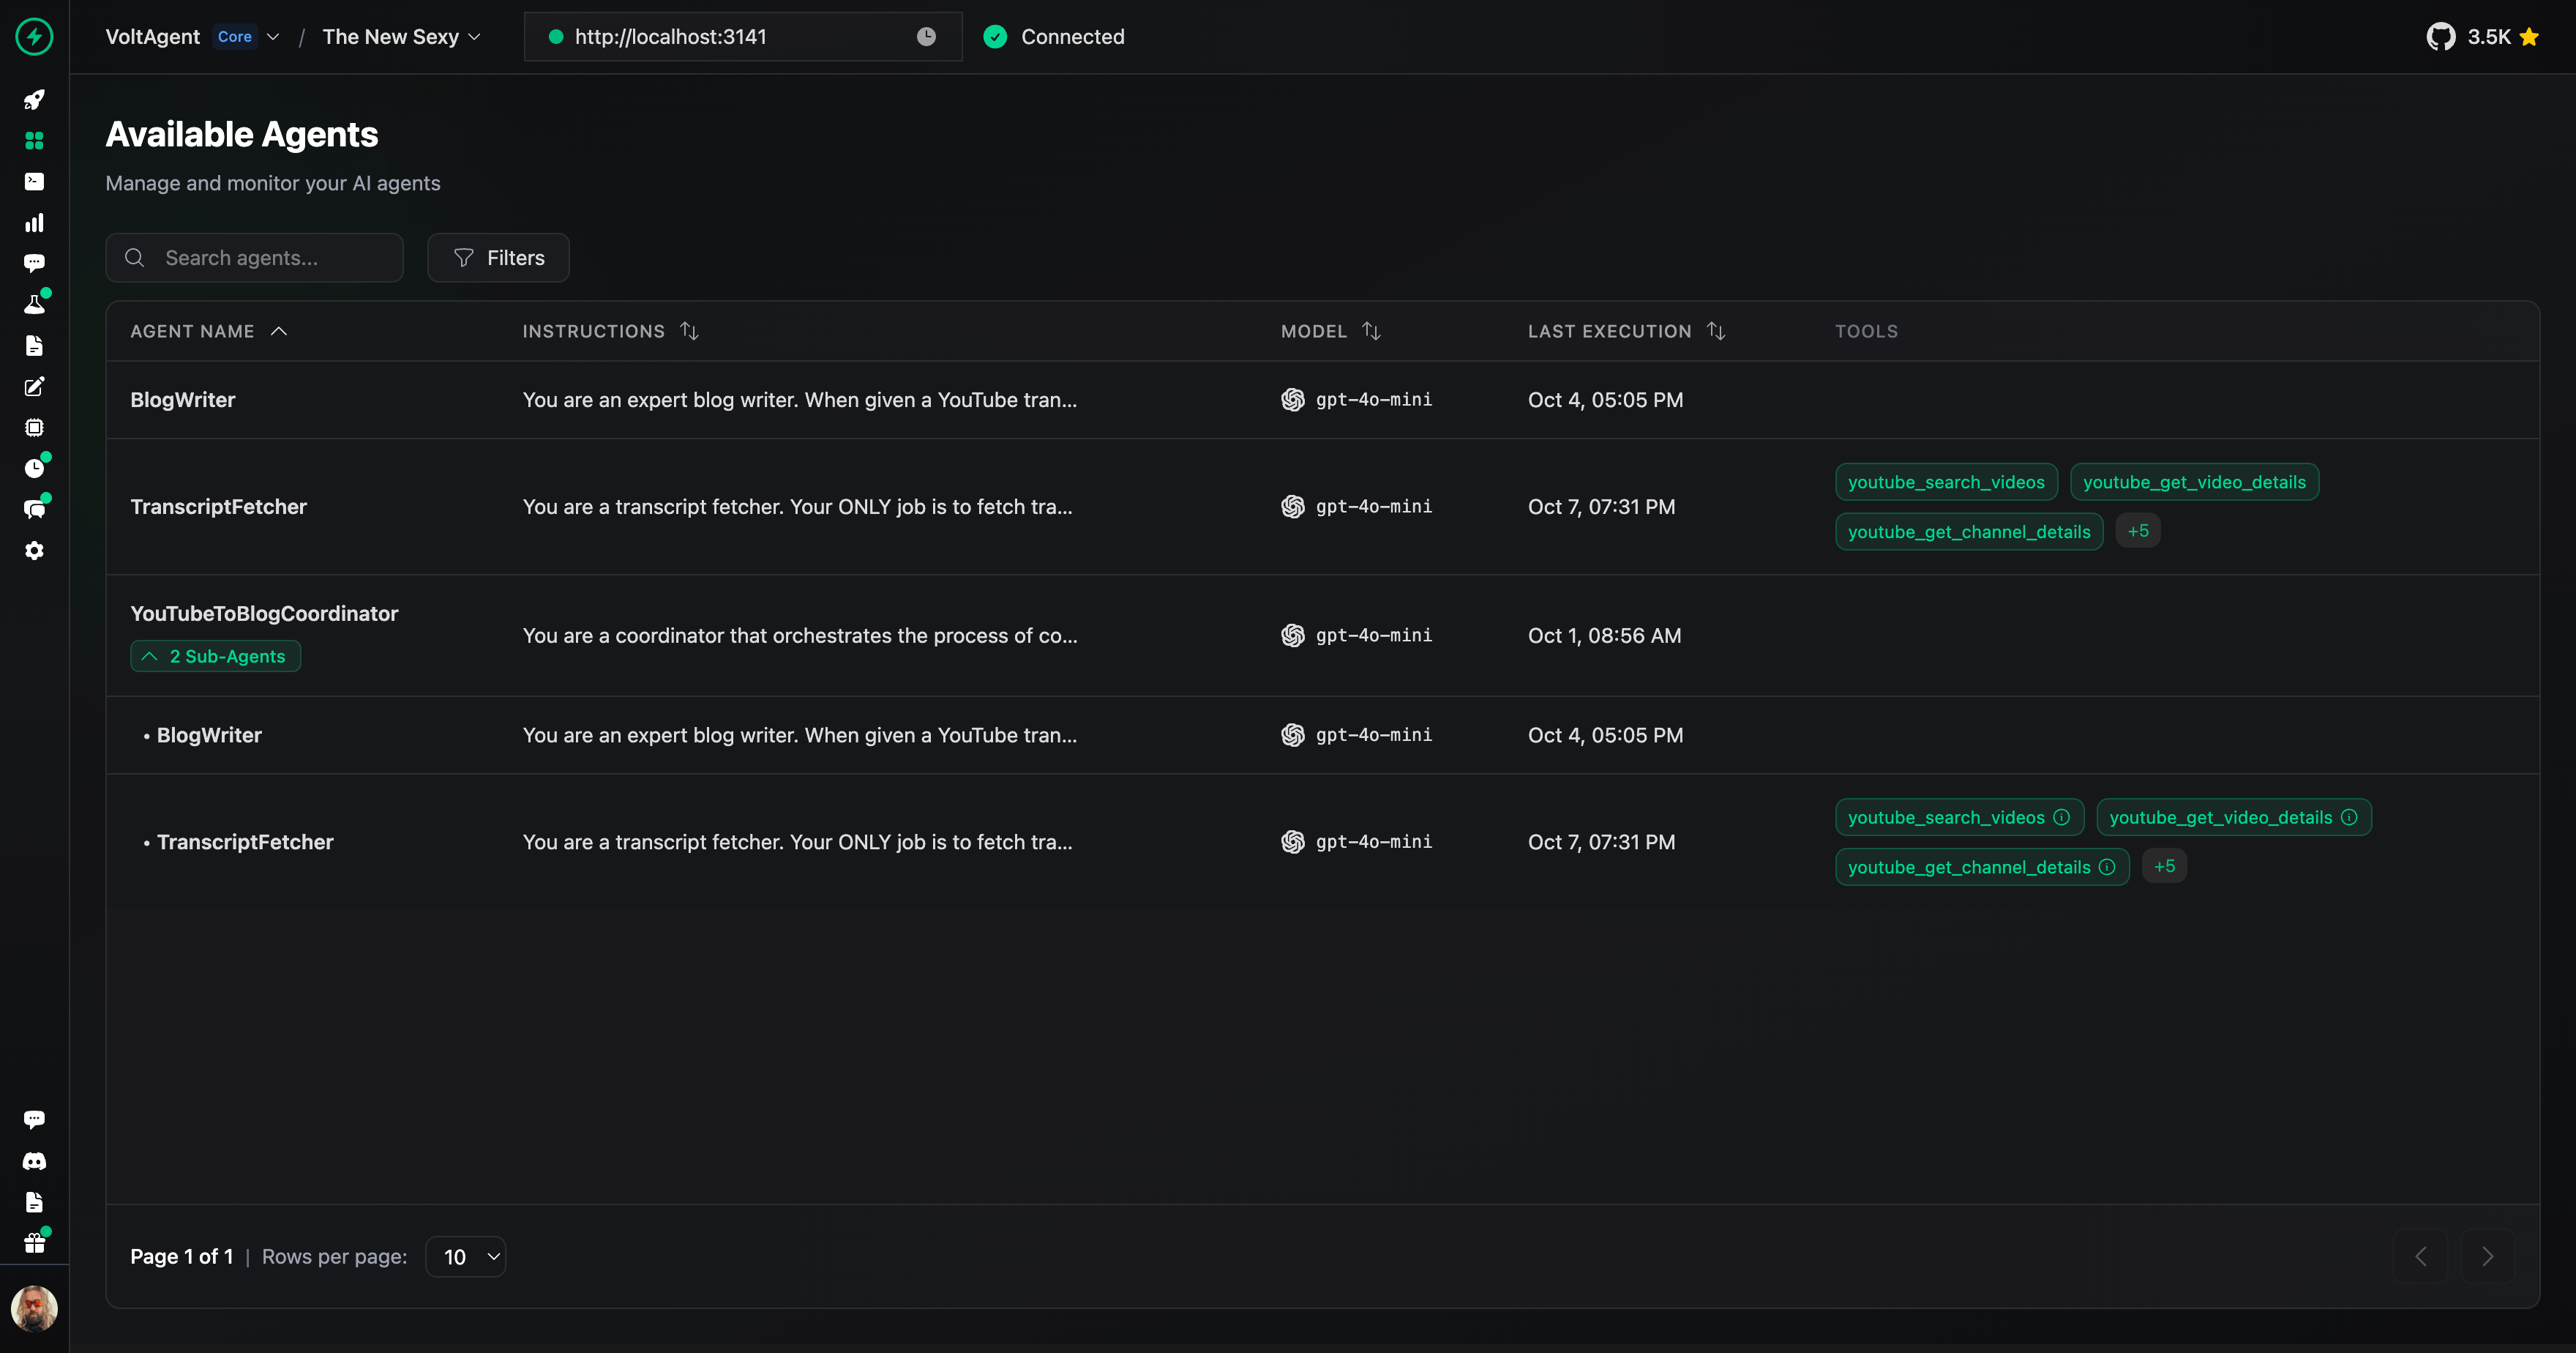Toggle sort on Last Execution column
Screen dimensions: 2576x1353
click(x=1715, y=331)
